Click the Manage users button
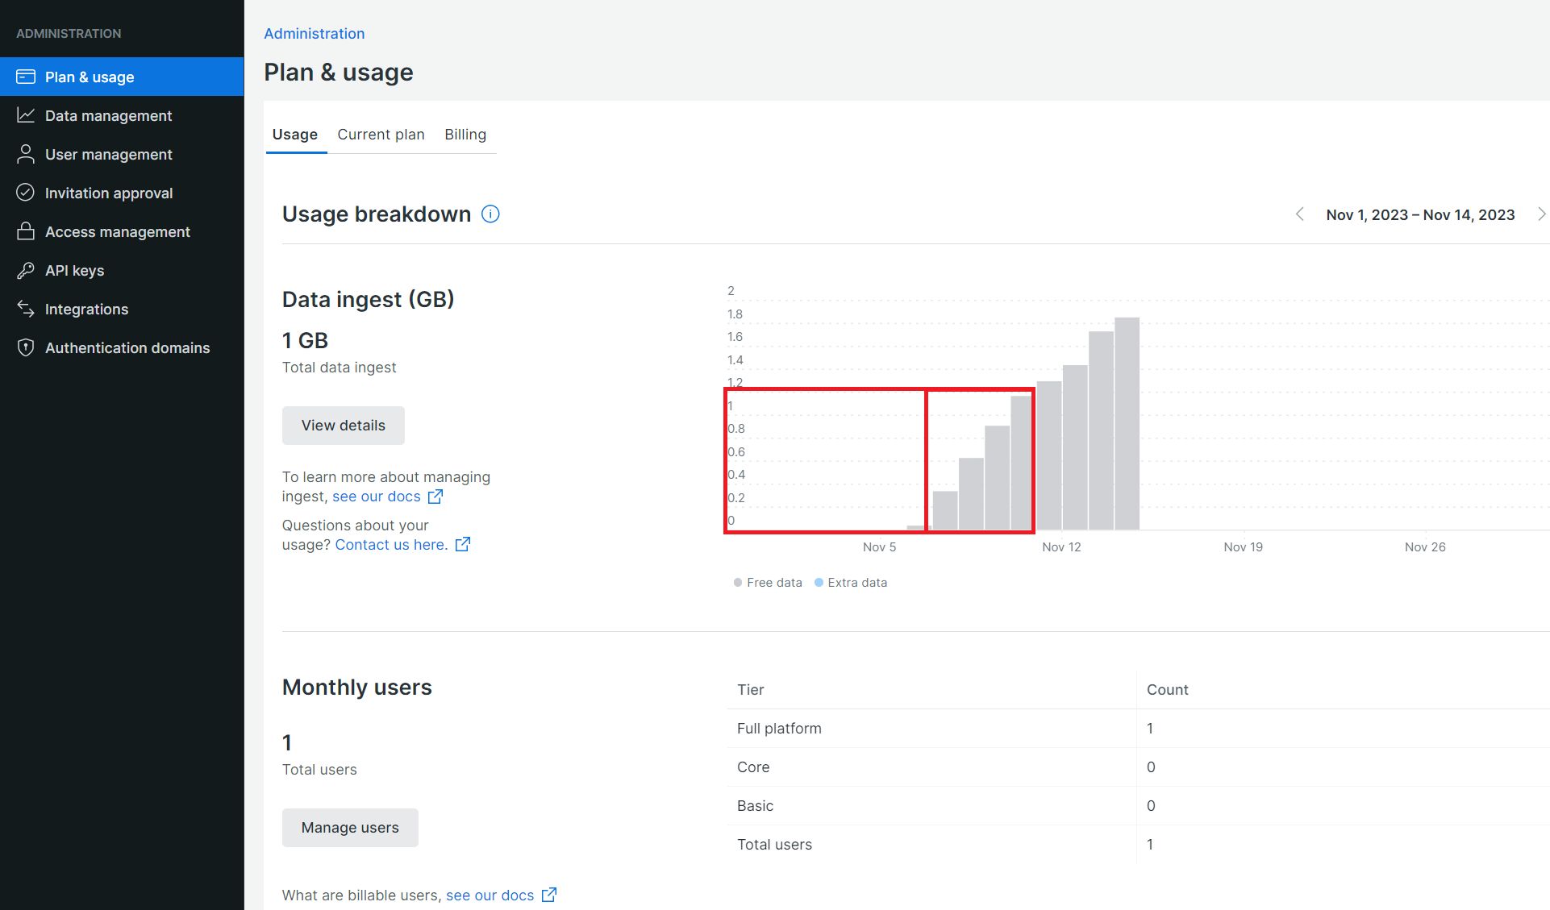1550x910 pixels. coord(350,828)
